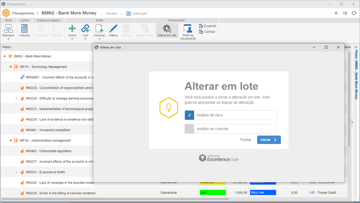
Task: Click the risk icon of #00461
Action: coord(22,130)
